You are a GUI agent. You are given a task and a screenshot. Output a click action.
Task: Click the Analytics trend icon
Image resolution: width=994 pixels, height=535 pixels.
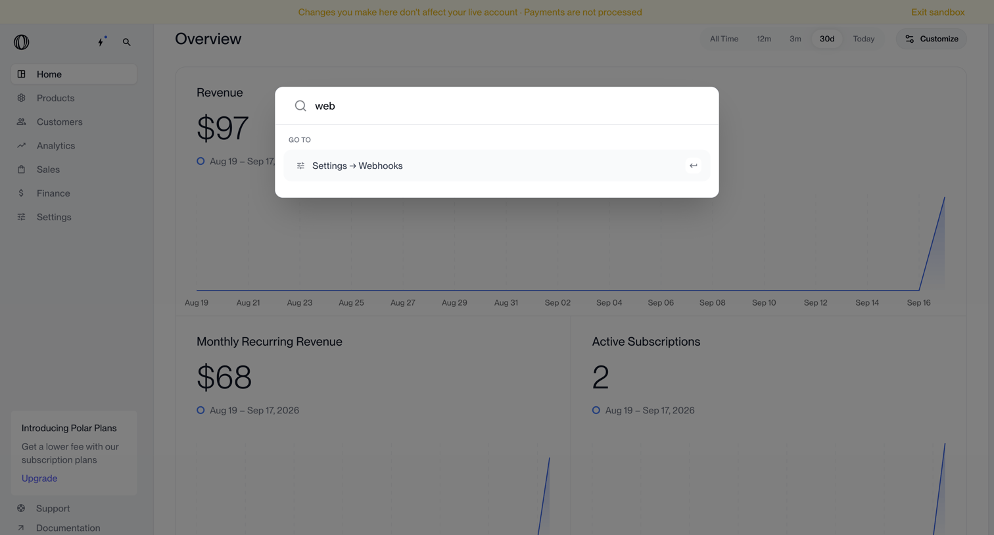[x=22, y=145]
